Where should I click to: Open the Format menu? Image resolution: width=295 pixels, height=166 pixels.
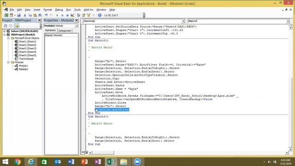pos(47,10)
